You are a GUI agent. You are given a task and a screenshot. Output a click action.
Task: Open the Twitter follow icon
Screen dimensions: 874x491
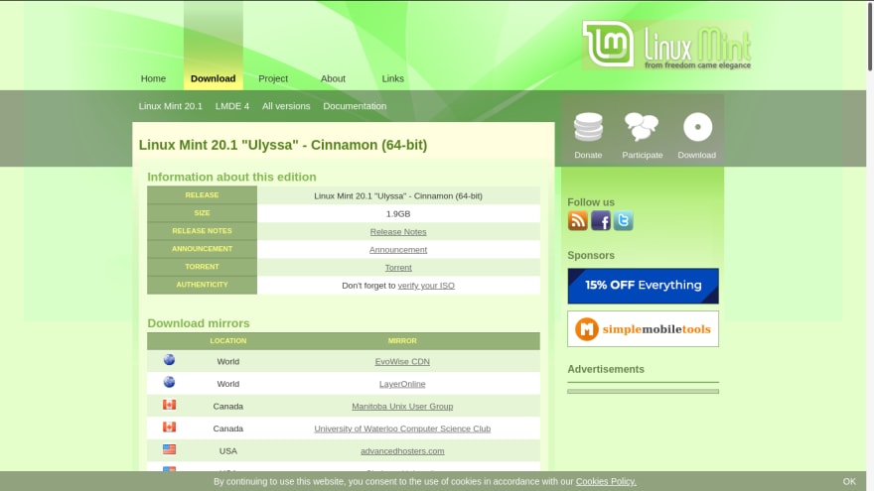(x=623, y=220)
